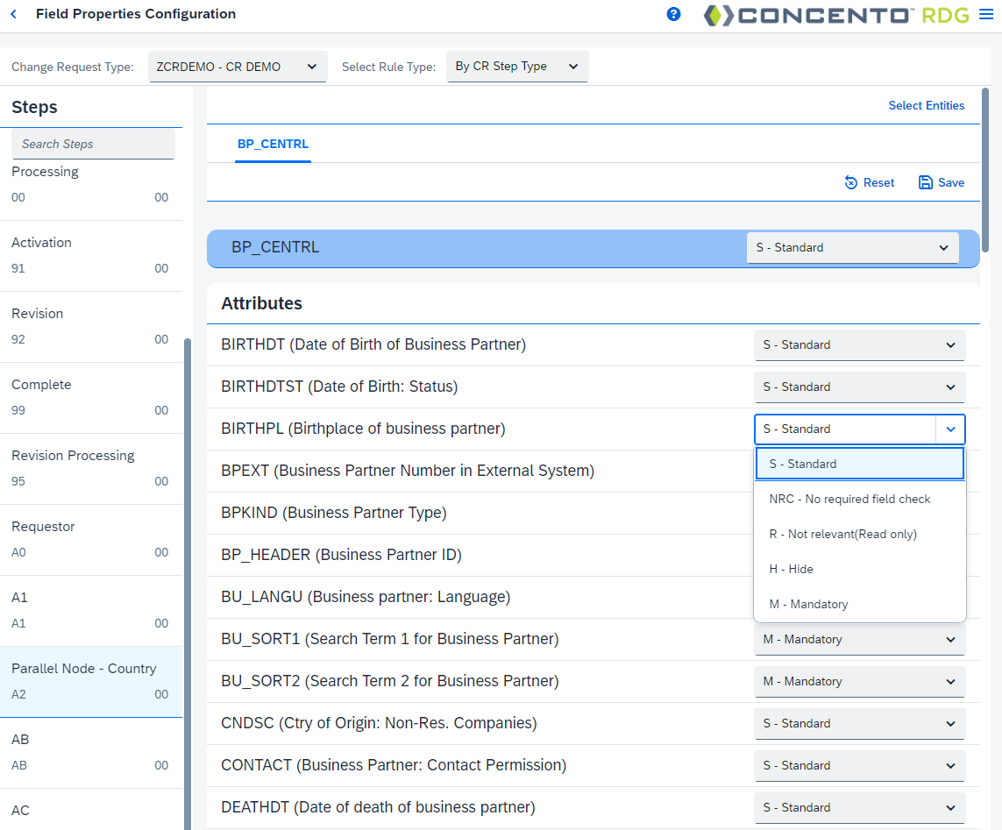Choose R - Not relevant(Read only)
This screenshot has height=830, width=1002.
coord(859,534)
